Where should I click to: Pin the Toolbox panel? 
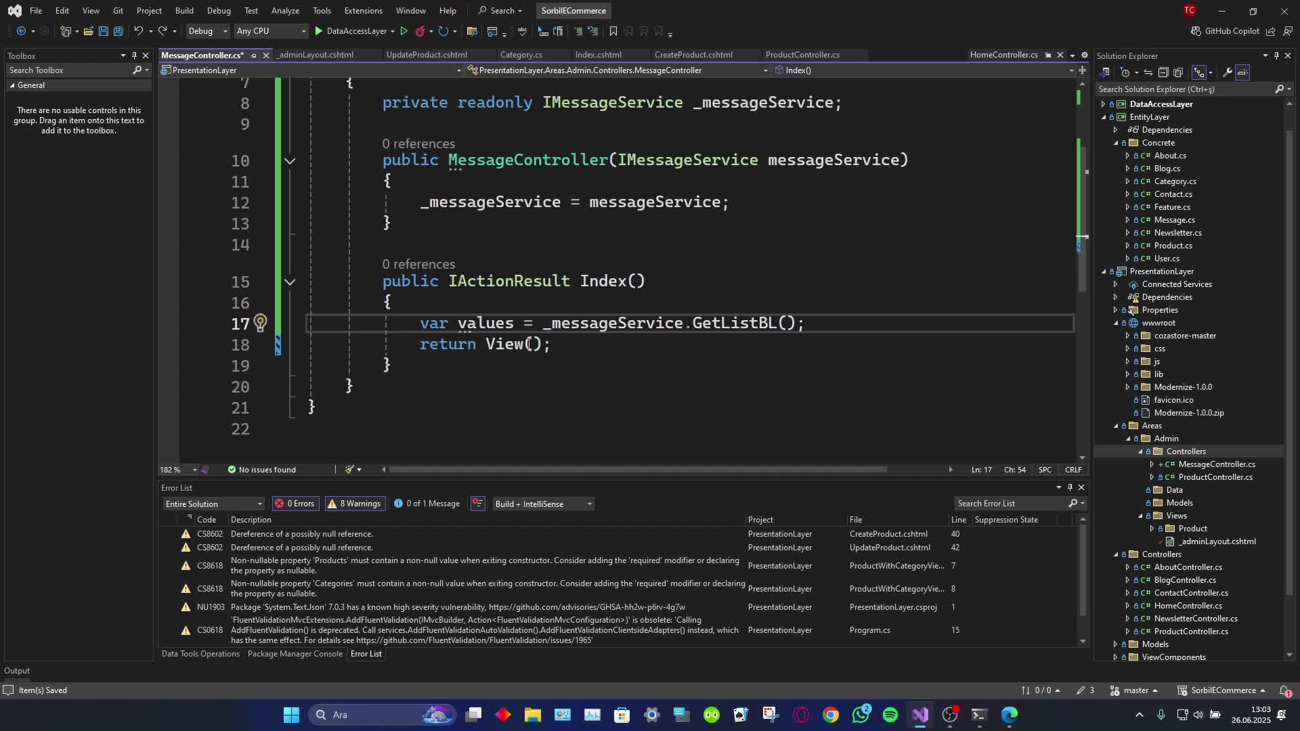134,56
